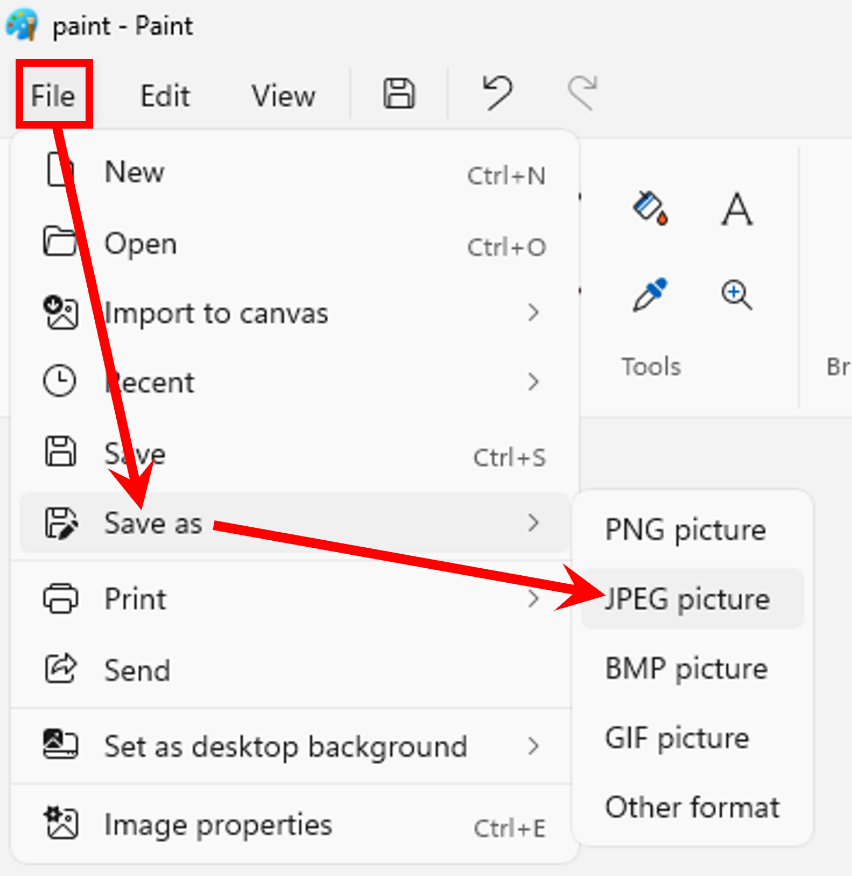Click the redo arrow icon

[582, 93]
